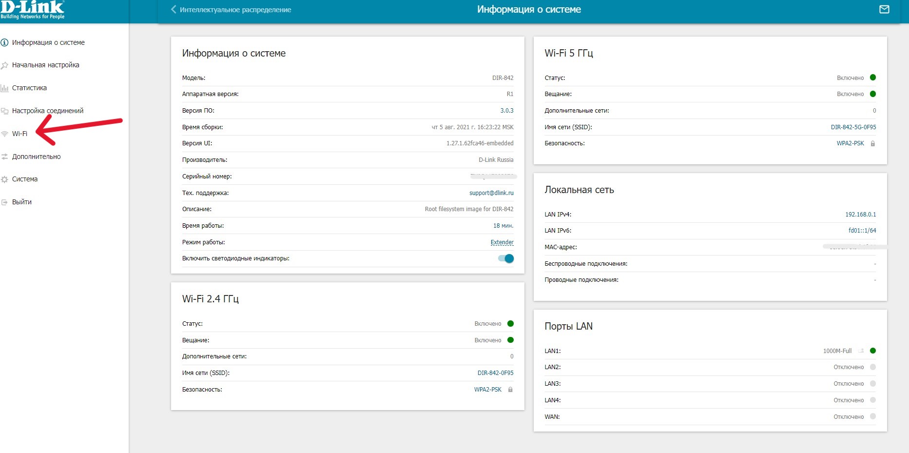Click Отключено status for WAN port
This screenshot has width=909, height=453.
(x=849, y=417)
